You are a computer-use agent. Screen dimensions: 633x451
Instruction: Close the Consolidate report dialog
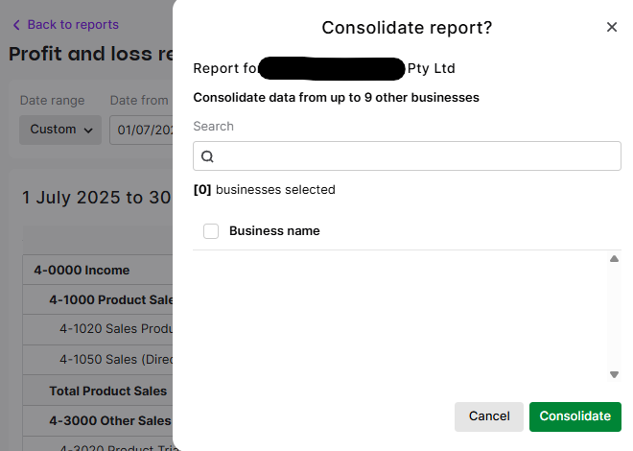point(612,27)
